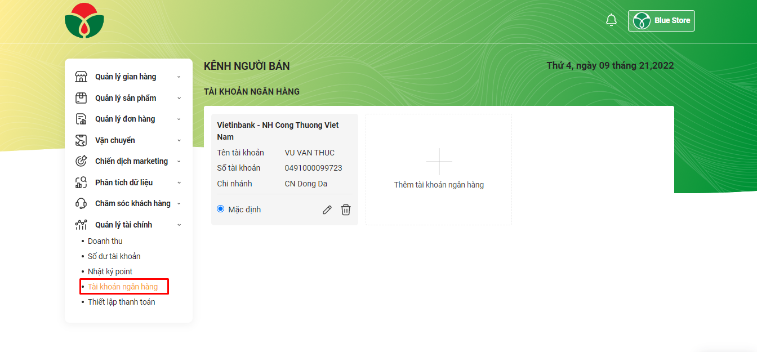The image size is (757, 352).
Task: Click the Chăm sóc khách hàng headset icon
Action: click(x=81, y=203)
